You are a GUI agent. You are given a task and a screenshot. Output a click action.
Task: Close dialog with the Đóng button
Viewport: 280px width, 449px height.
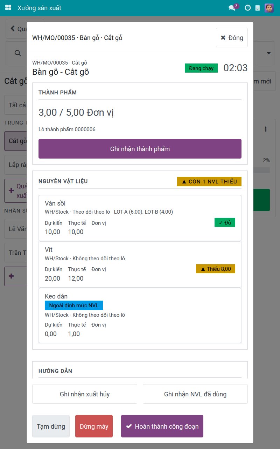pyautogui.click(x=232, y=38)
